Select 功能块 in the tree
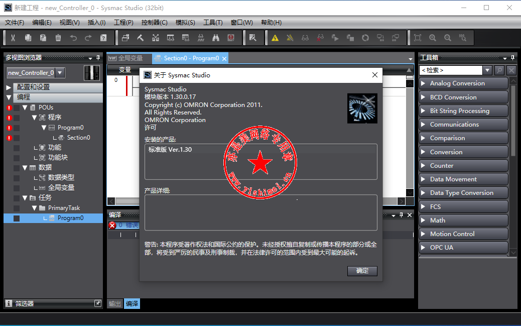This screenshot has height=326, width=521. 58,158
